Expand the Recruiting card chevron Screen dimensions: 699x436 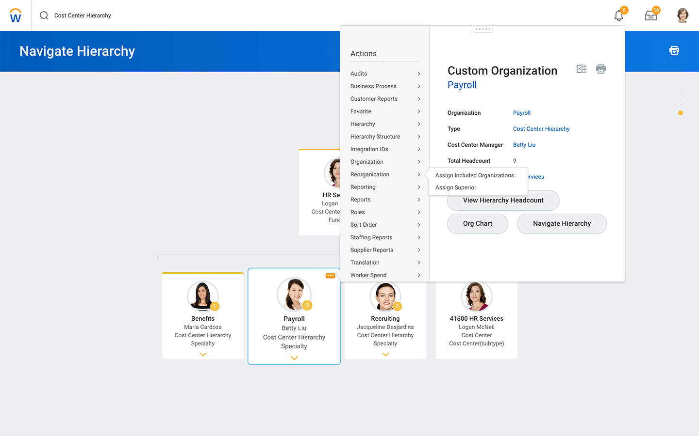pyautogui.click(x=385, y=354)
